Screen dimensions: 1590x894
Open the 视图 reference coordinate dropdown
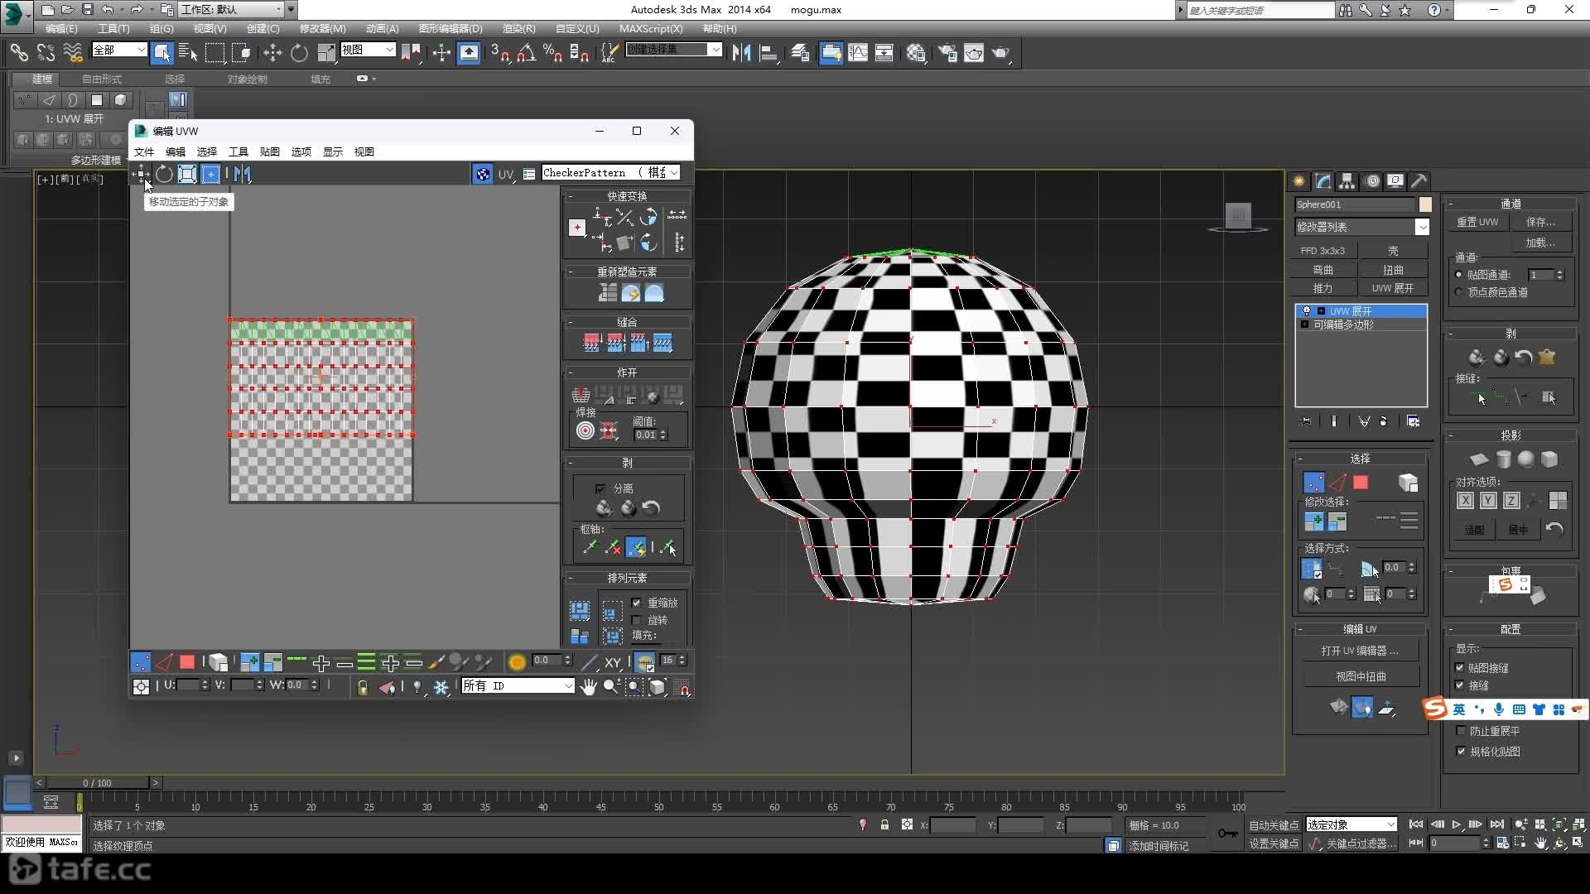tap(368, 50)
